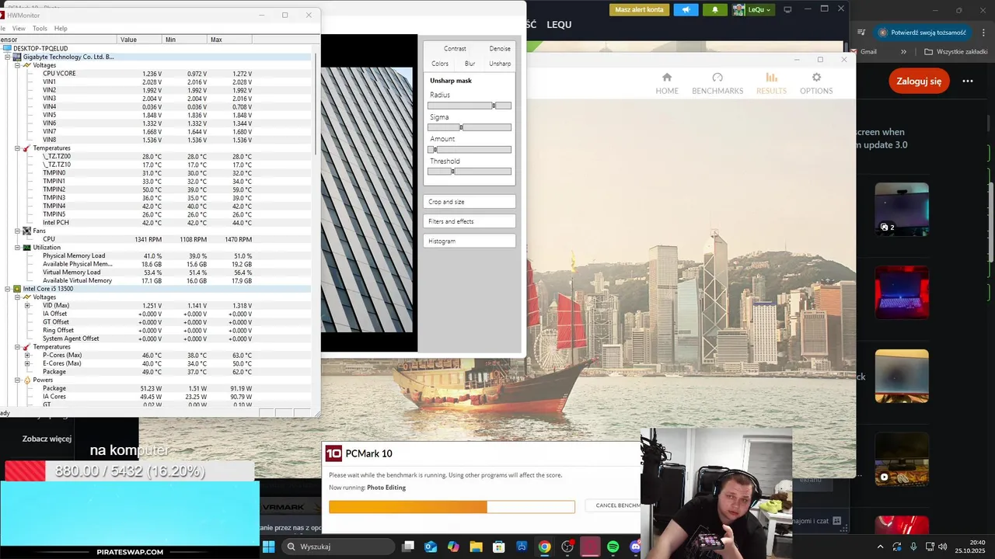This screenshot has height=559, width=995.
Task: Open PCMark 10 Results section
Action: (771, 83)
